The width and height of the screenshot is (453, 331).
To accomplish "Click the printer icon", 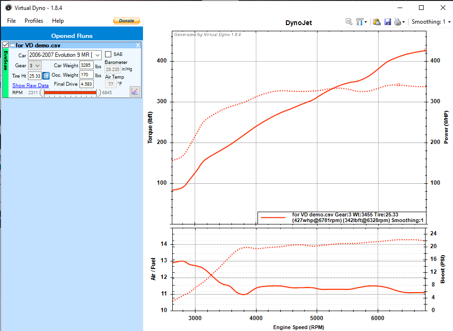I will pyautogui.click(x=398, y=22).
